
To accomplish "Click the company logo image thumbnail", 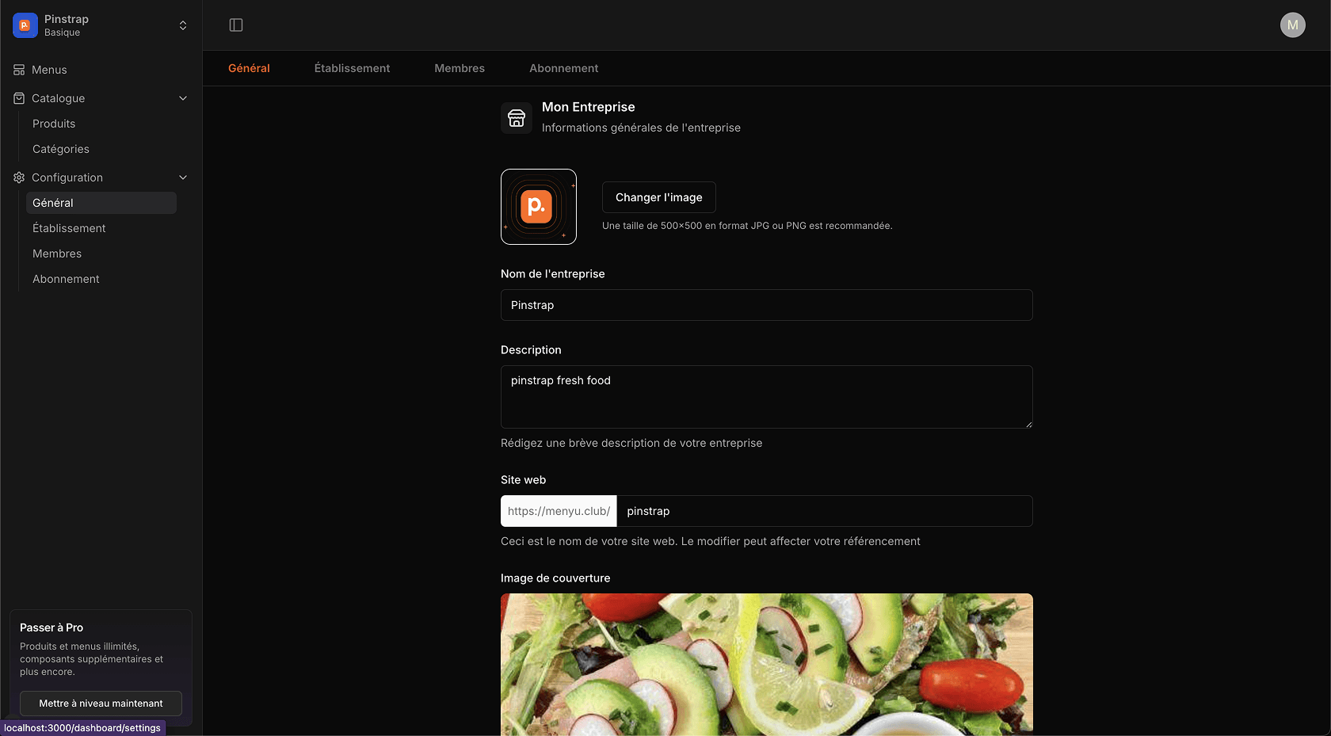I will coord(539,207).
